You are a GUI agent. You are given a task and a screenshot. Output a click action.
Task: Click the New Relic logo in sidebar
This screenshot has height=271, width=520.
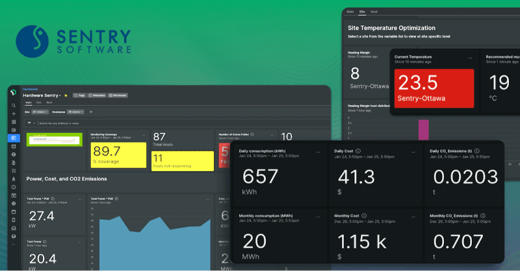pos(13,92)
